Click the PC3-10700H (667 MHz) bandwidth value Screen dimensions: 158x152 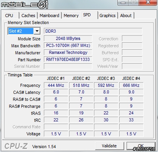(68, 45)
